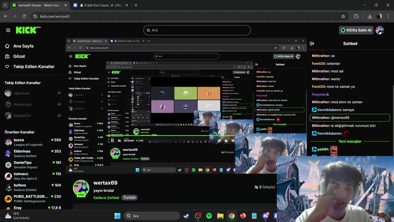Viewport: 394px width, 222px height.
Task: Click the LIVE indicator in streamed player controls
Action: click(x=139, y=141)
